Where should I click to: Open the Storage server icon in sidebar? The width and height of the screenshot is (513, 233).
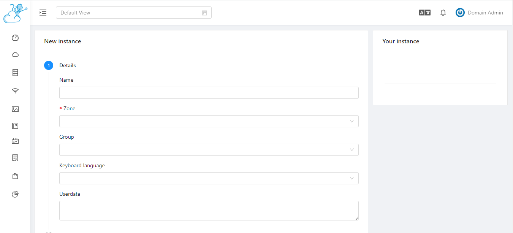point(15,73)
